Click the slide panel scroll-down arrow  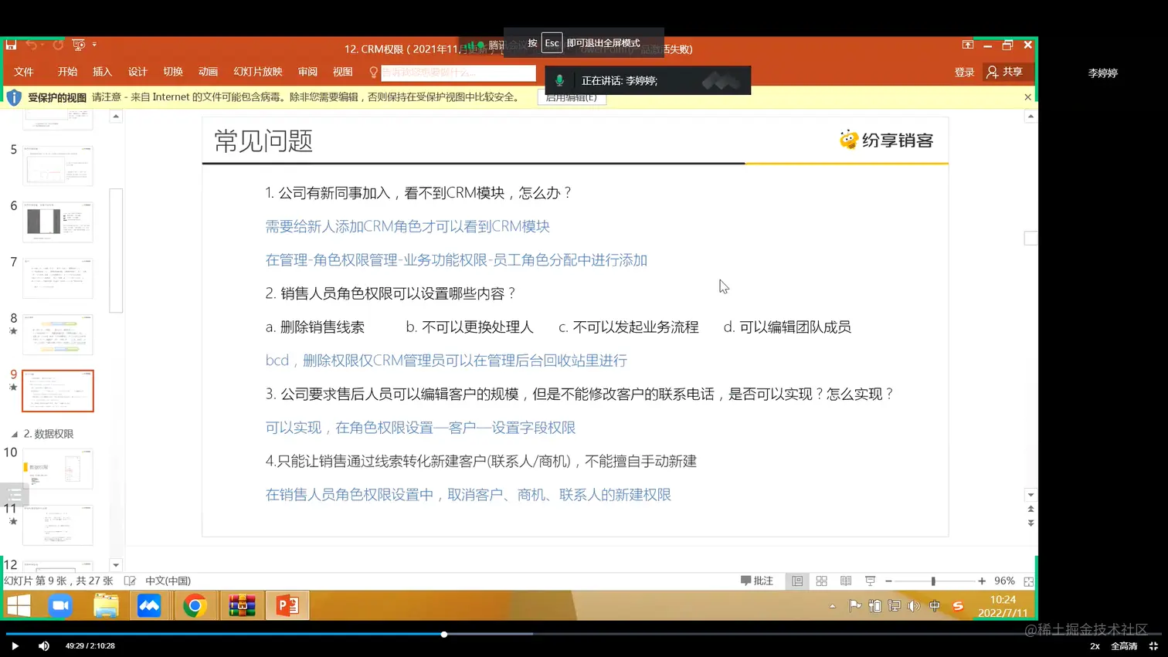tap(116, 565)
